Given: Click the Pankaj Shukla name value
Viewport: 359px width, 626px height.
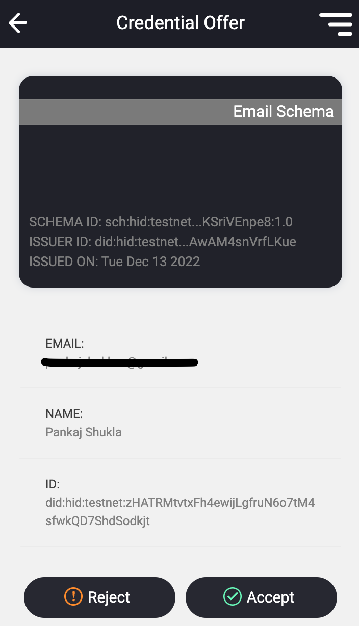Looking at the screenshot, I should point(84,433).
